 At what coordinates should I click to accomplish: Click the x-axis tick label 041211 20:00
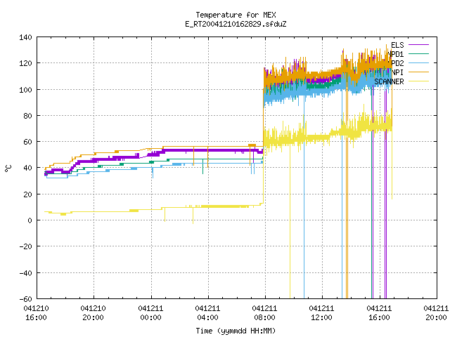[436, 313]
